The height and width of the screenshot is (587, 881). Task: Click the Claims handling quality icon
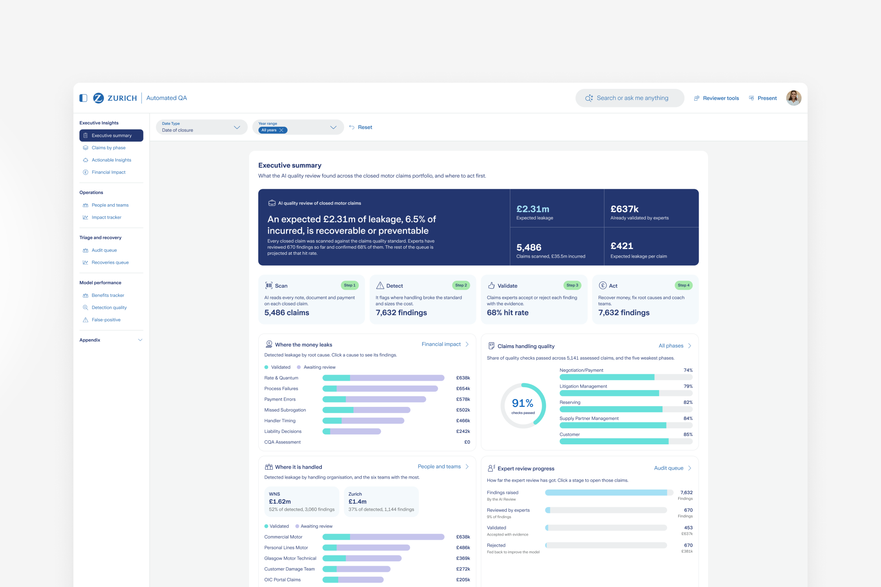click(491, 346)
